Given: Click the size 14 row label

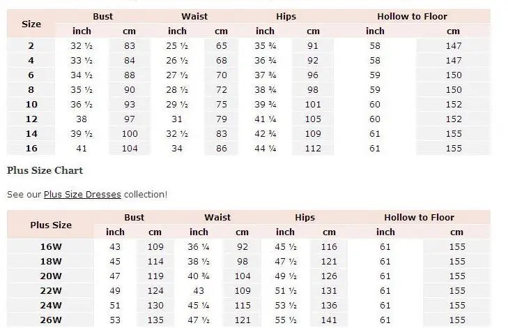Looking at the screenshot, I should coord(31,134).
